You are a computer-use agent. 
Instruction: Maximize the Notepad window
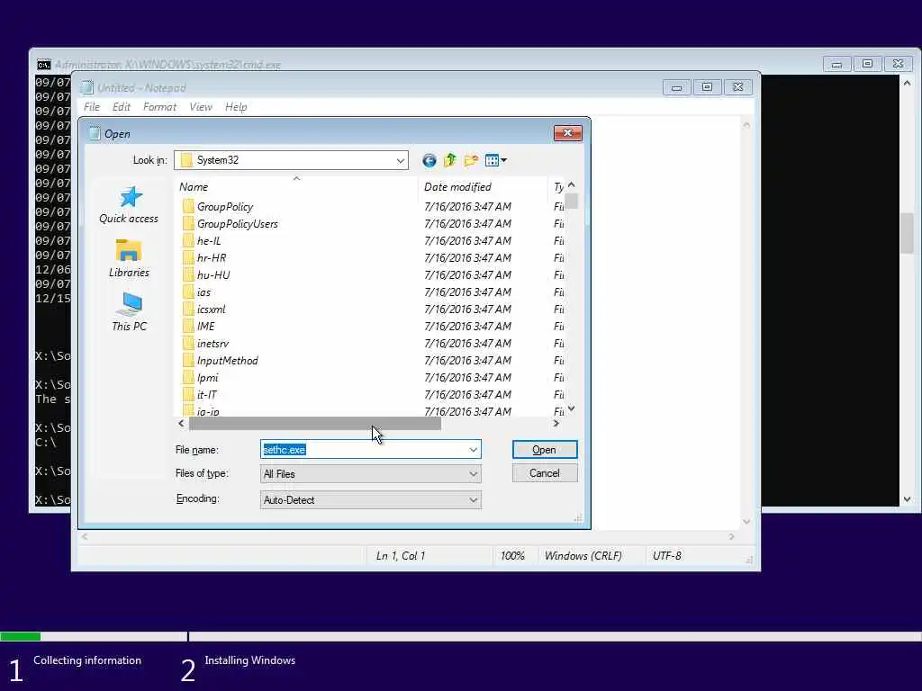[x=708, y=87]
